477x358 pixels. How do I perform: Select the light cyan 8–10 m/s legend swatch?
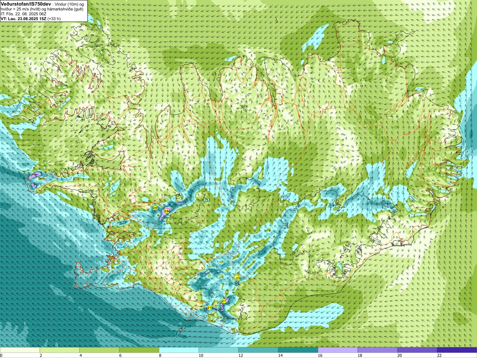click(x=179, y=350)
